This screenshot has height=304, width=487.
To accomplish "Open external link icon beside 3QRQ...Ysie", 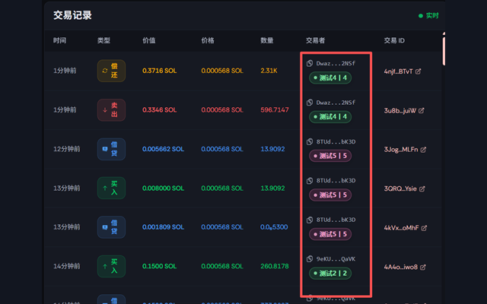I will coord(422,188).
